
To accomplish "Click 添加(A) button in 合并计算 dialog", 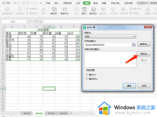I will tap(144, 54).
